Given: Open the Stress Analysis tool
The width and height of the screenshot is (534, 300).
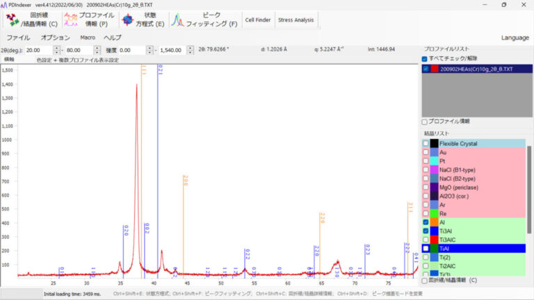Looking at the screenshot, I should point(296,20).
